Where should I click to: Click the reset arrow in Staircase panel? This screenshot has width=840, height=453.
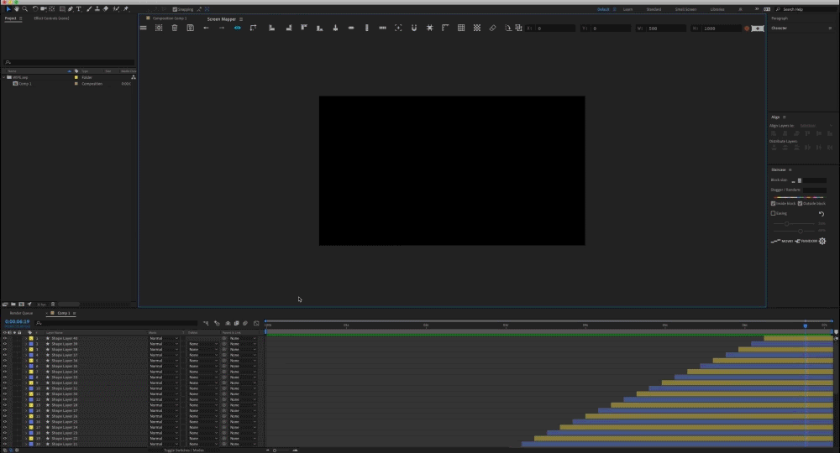822,213
